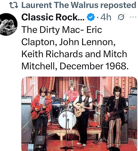
Task: Click the Classic Rock account name
Action: [x=53, y=17]
